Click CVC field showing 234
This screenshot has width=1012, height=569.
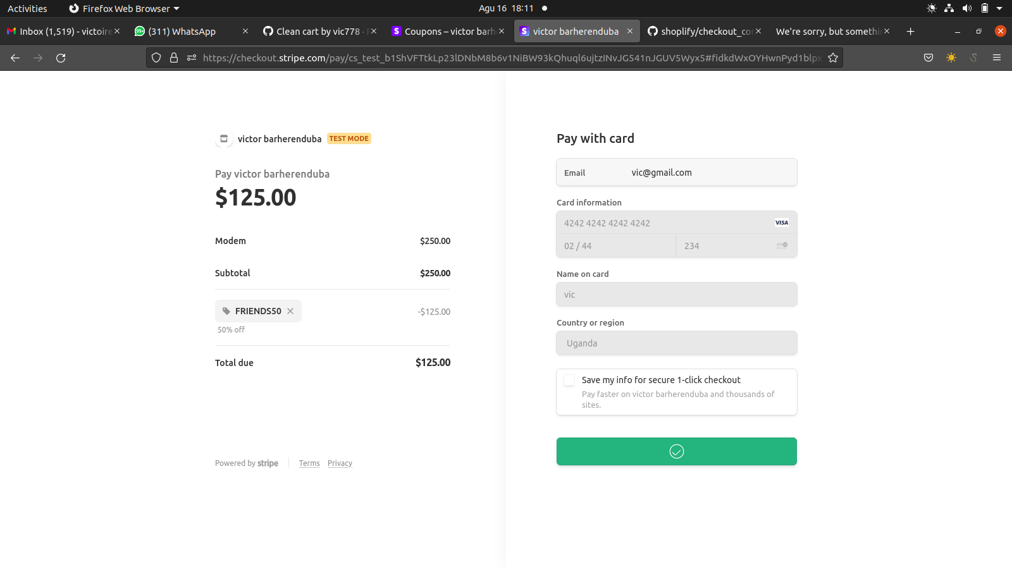coord(737,246)
